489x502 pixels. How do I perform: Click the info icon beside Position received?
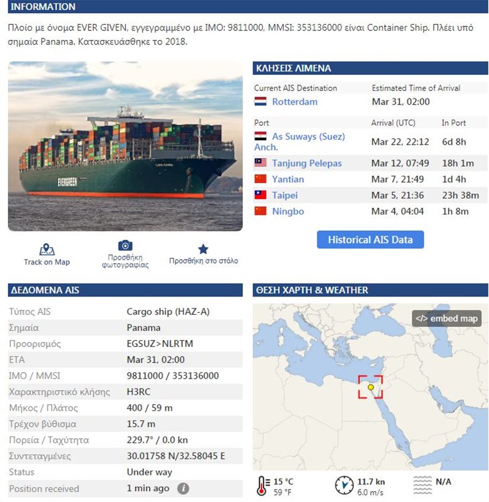click(x=183, y=489)
